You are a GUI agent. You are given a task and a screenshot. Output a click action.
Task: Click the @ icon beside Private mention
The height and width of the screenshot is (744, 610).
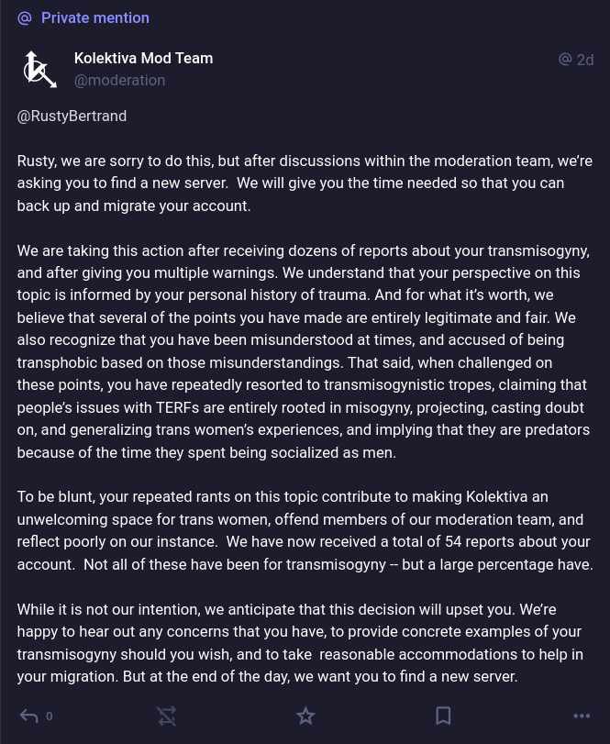(x=25, y=18)
